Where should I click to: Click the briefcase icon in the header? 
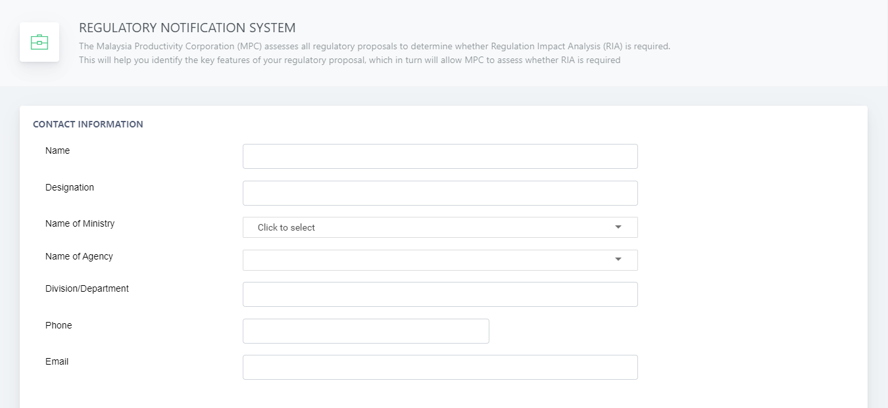(39, 42)
